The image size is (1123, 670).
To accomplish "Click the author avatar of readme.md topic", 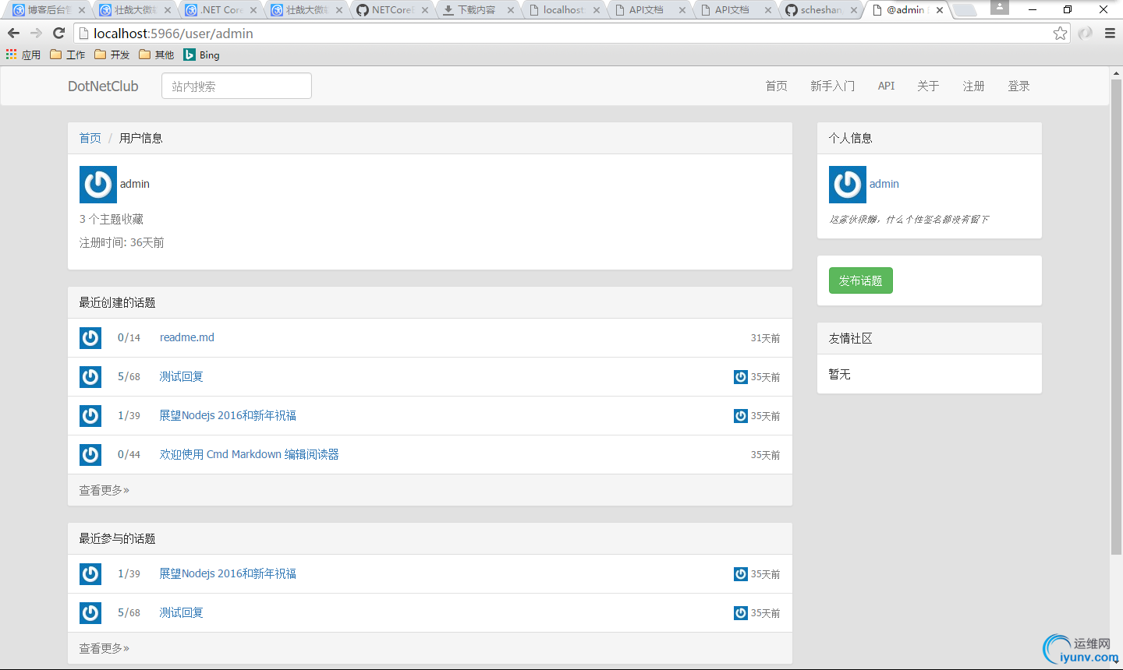I will tap(90, 338).
